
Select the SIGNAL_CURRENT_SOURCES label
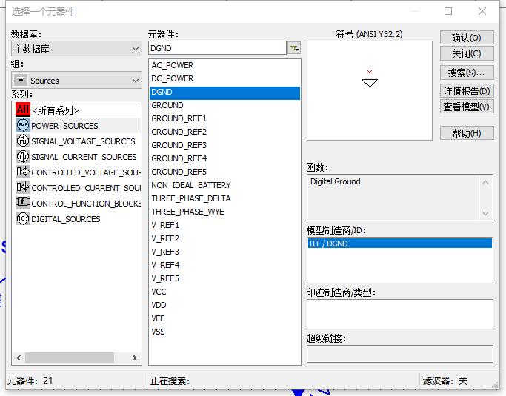[x=84, y=157]
